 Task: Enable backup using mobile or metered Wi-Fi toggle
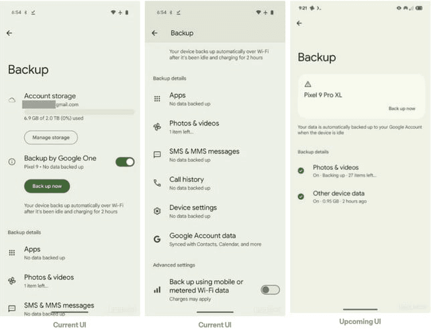(x=270, y=290)
